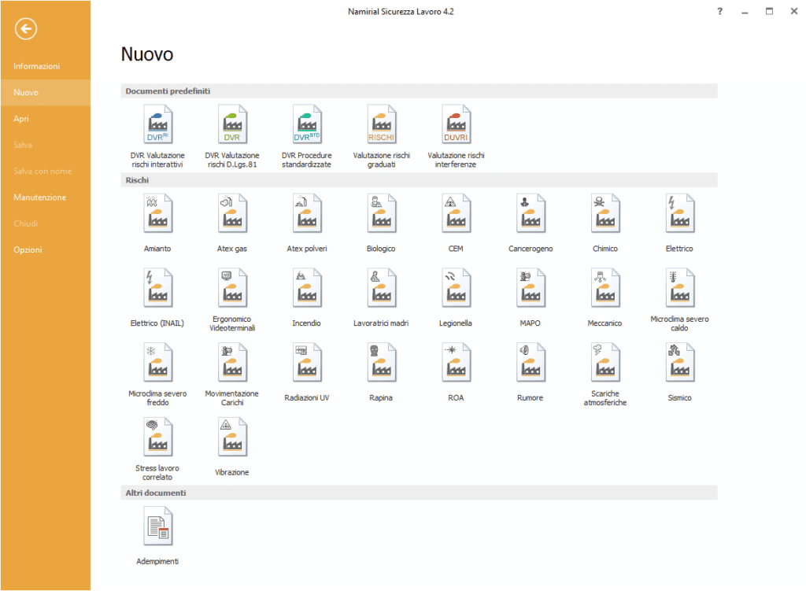The image size is (806, 591).
Task: Select the Lavoratrici madri risk icon
Action: click(382, 288)
